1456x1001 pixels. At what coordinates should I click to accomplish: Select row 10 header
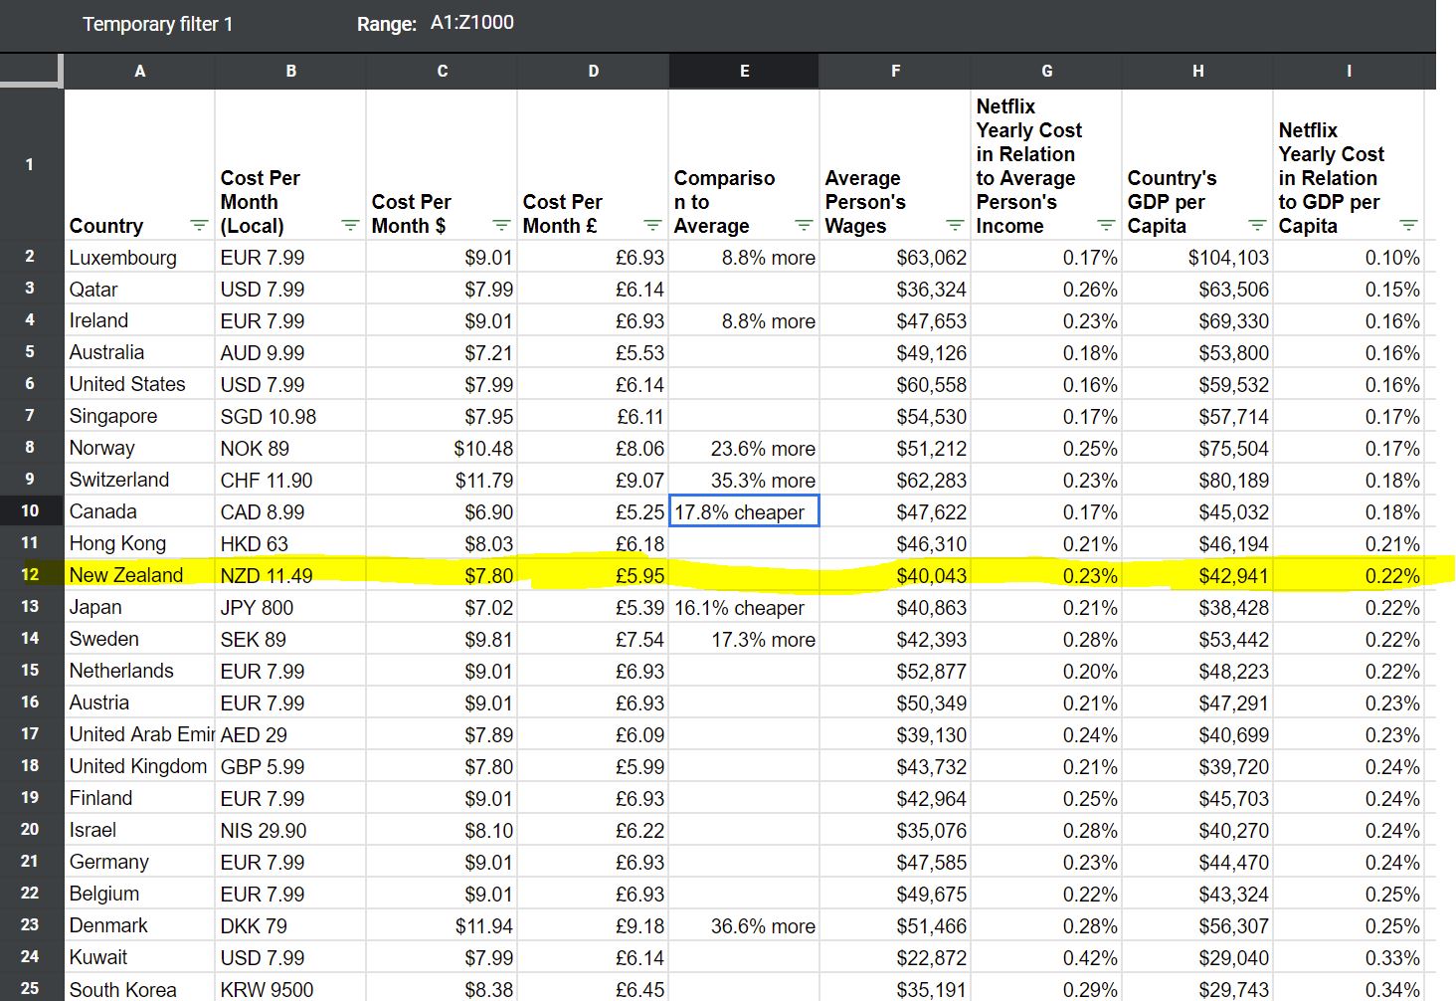coord(30,511)
